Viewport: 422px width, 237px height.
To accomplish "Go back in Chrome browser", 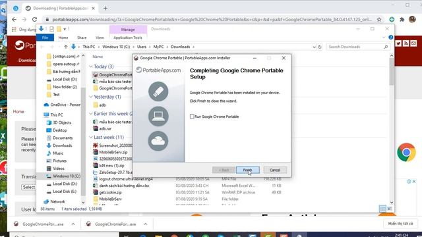I will [14, 19].
